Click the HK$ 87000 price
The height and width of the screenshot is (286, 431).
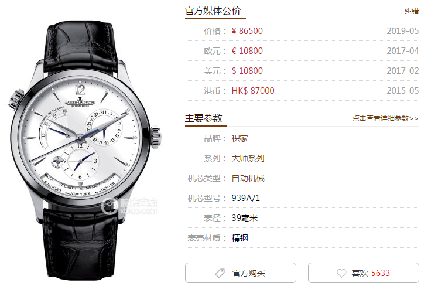click(x=253, y=91)
